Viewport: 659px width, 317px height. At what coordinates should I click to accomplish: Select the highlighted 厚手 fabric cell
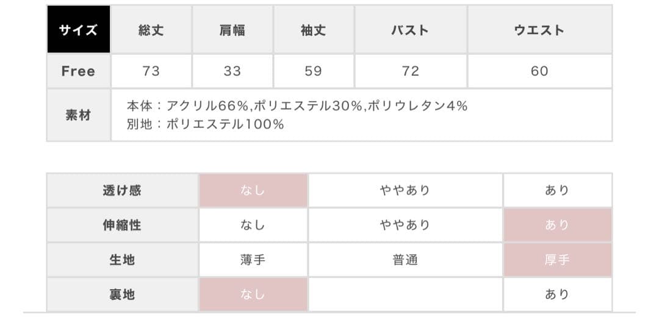pyautogui.click(x=556, y=260)
